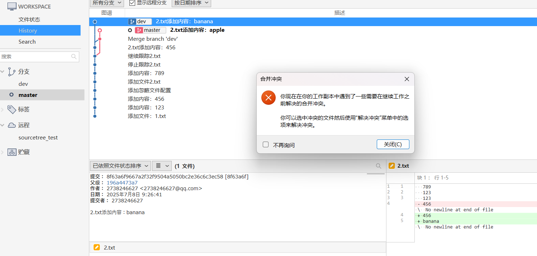Collapse the 远程 section

3,125
